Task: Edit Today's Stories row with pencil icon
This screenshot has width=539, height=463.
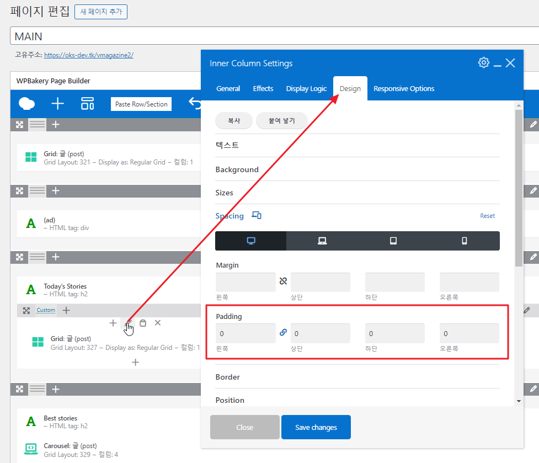Action: click(533, 257)
